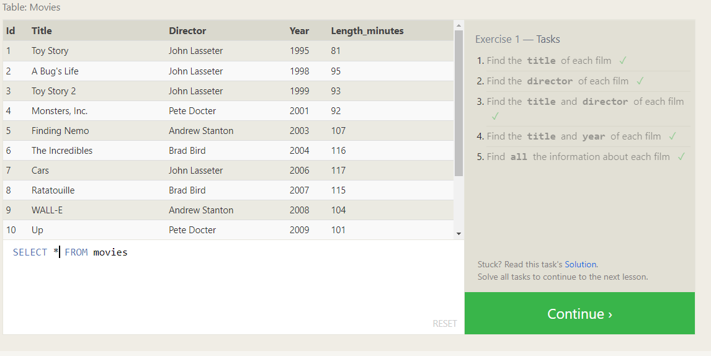The width and height of the screenshot is (711, 356).
Task: Click the Brad Bird cell for The Incredibles
Action: tap(187, 151)
